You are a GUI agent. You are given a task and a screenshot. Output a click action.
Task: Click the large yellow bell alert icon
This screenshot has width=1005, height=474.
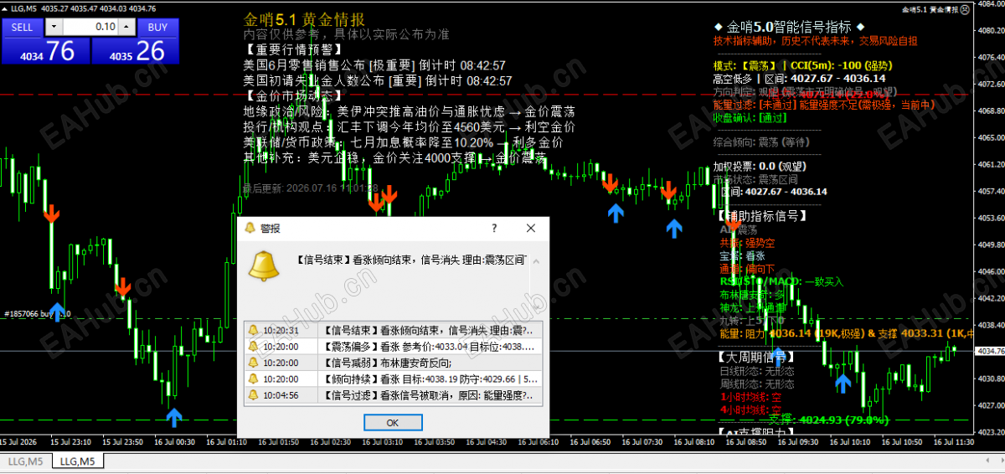(x=264, y=265)
